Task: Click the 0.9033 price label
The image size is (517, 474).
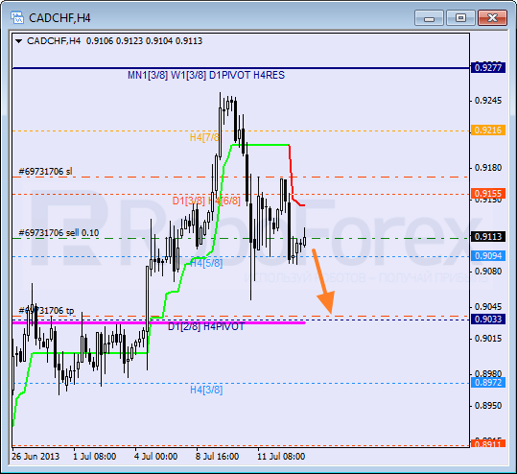Action: coord(488,319)
